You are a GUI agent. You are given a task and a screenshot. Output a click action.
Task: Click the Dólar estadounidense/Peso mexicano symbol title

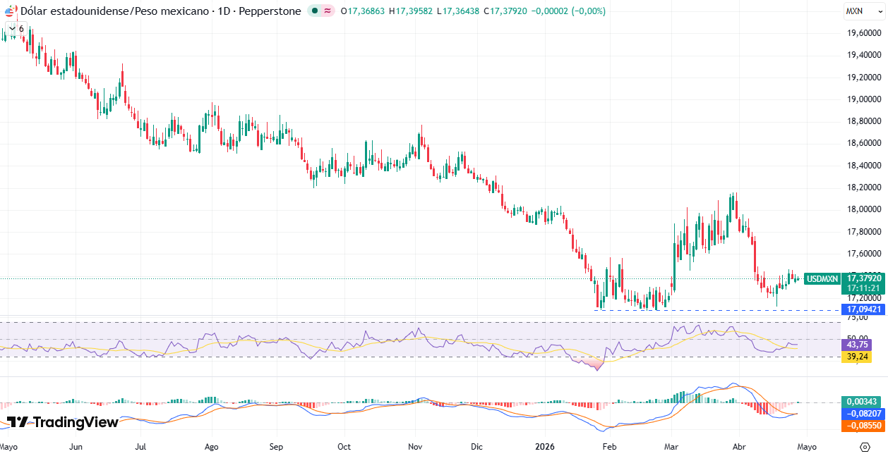click(116, 11)
